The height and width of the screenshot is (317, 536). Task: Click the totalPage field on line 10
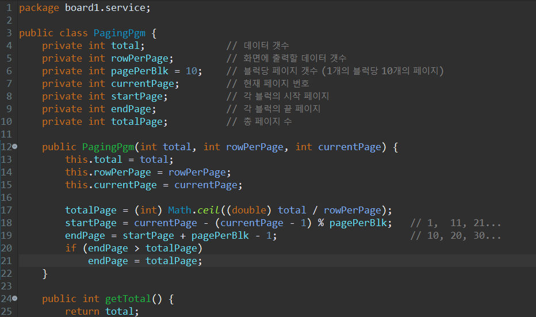[x=137, y=122]
